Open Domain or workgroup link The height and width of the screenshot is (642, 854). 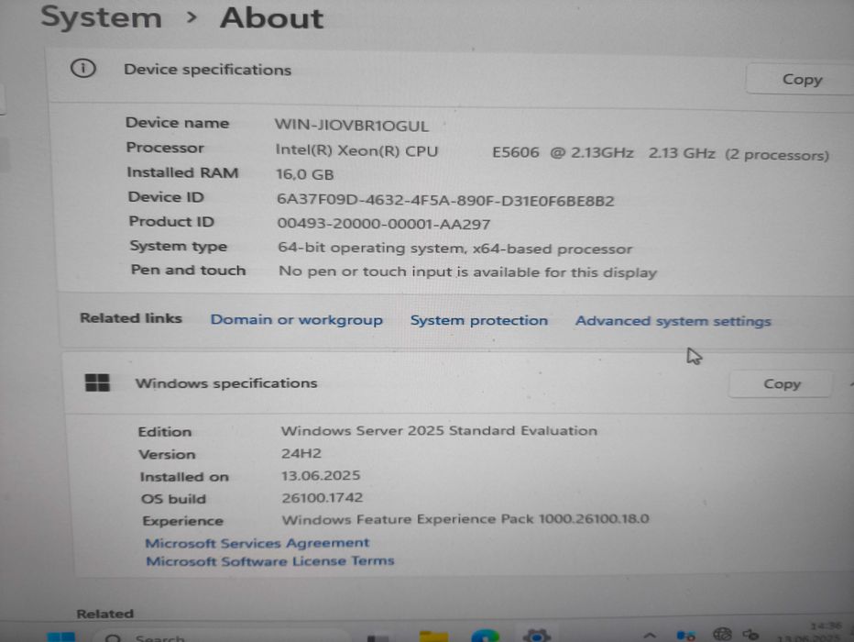[296, 320]
